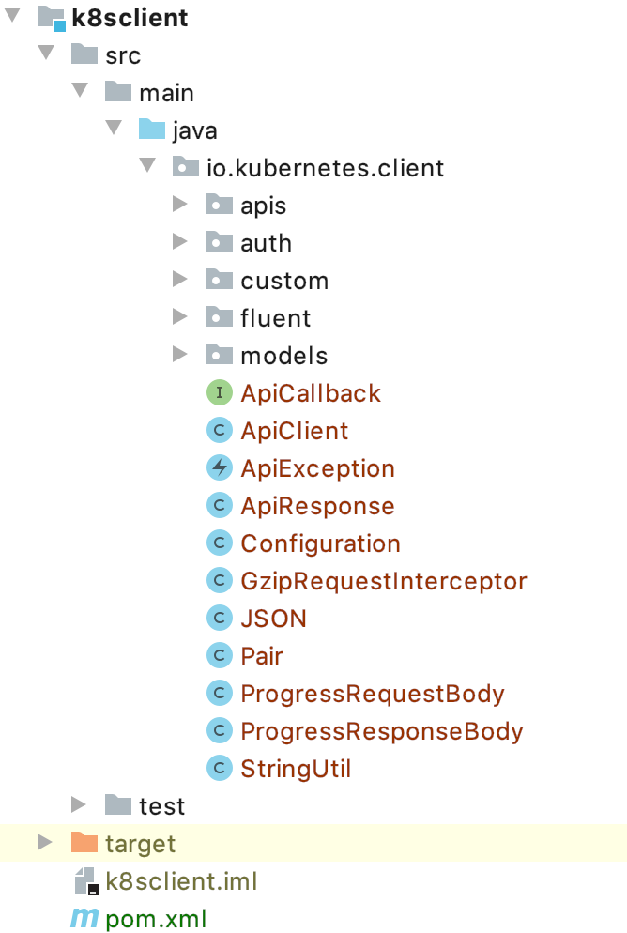Collapse the io.kubernetes.client package
The width and height of the screenshot is (627, 933).
pos(147,167)
